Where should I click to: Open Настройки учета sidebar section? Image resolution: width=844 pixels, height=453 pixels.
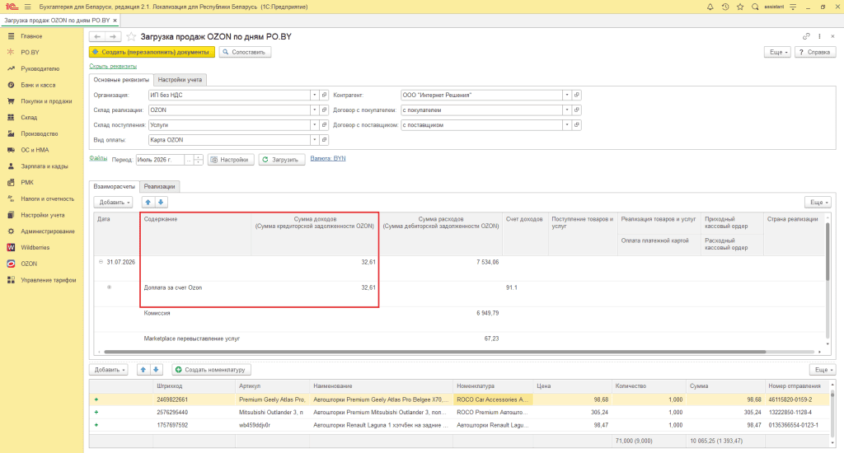pyautogui.click(x=43, y=215)
